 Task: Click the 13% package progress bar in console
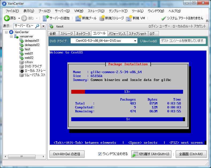tap(127, 92)
